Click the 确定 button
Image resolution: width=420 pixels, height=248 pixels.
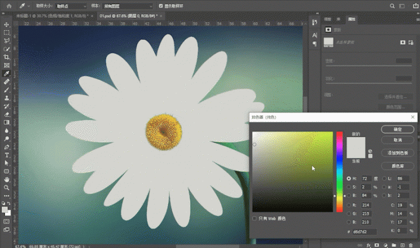[x=397, y=129]
